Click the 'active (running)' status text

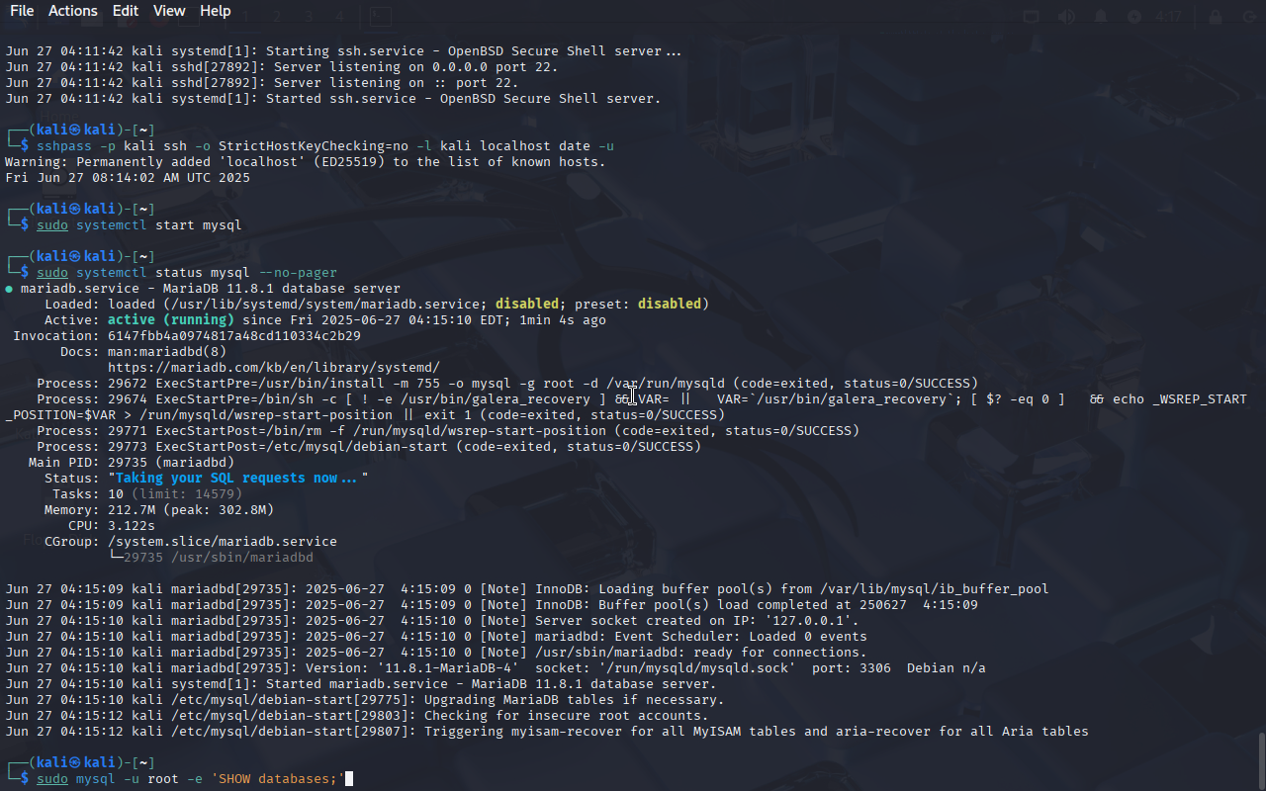pyautogui.click(x=171, y=320)
